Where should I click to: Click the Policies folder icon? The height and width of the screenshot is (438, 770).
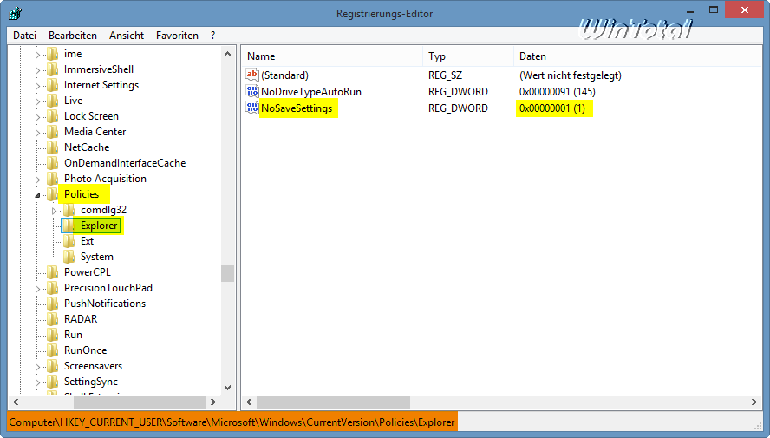click(53, 194)
